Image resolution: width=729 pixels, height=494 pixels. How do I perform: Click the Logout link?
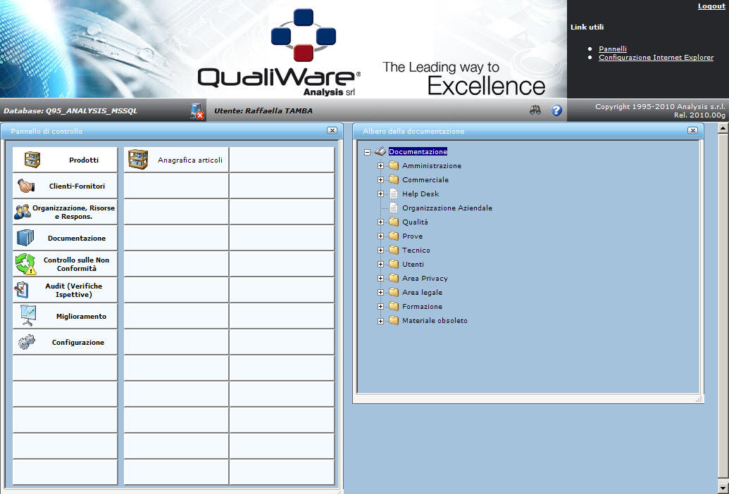(711, 6)
